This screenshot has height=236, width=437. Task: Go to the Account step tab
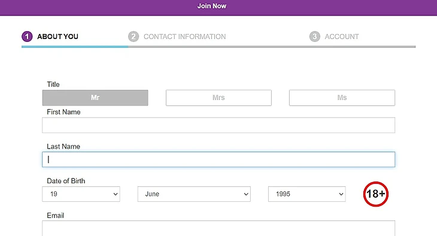(x=342, y=37)
